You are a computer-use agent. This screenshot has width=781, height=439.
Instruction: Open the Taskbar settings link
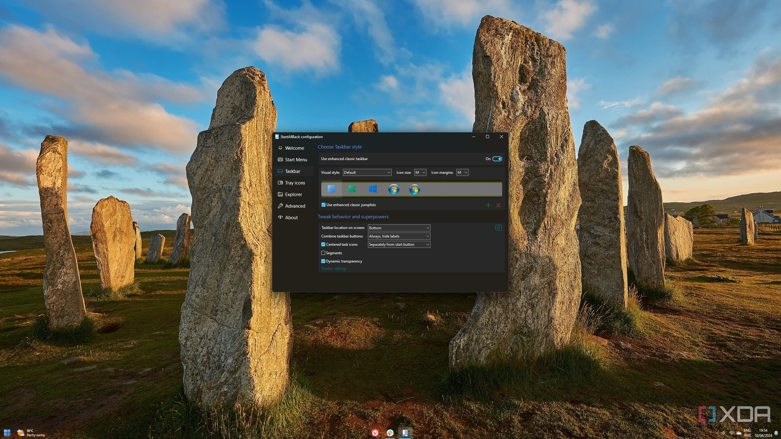point(334,269)
